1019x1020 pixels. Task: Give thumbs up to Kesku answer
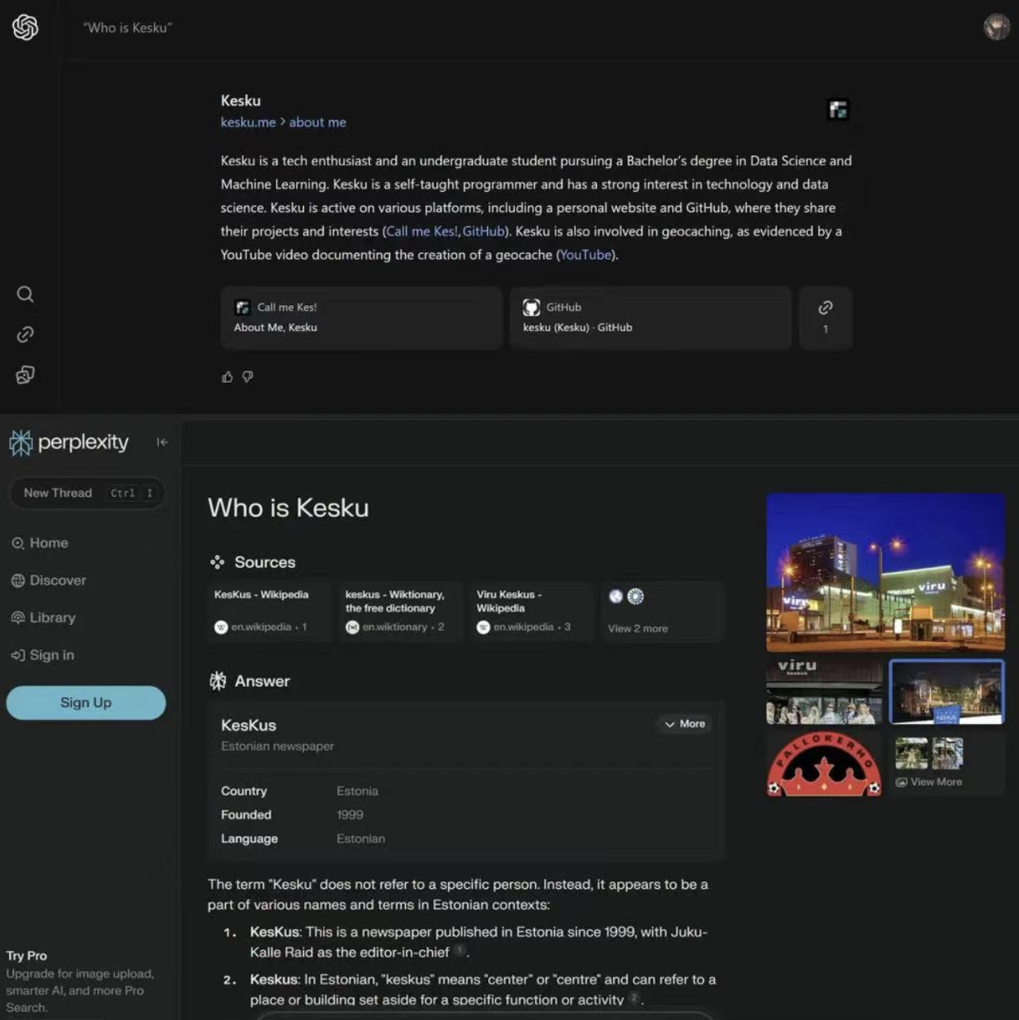click(227, 377)
